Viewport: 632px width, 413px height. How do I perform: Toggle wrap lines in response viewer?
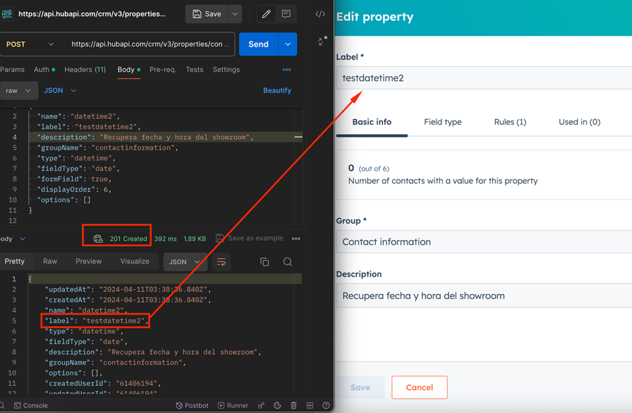pos(220,262)
